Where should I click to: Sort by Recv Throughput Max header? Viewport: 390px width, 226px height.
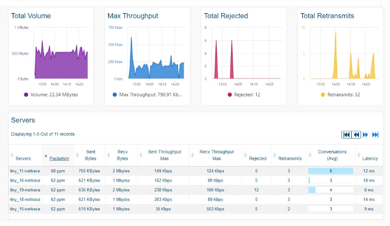click(x=217, y=155)
